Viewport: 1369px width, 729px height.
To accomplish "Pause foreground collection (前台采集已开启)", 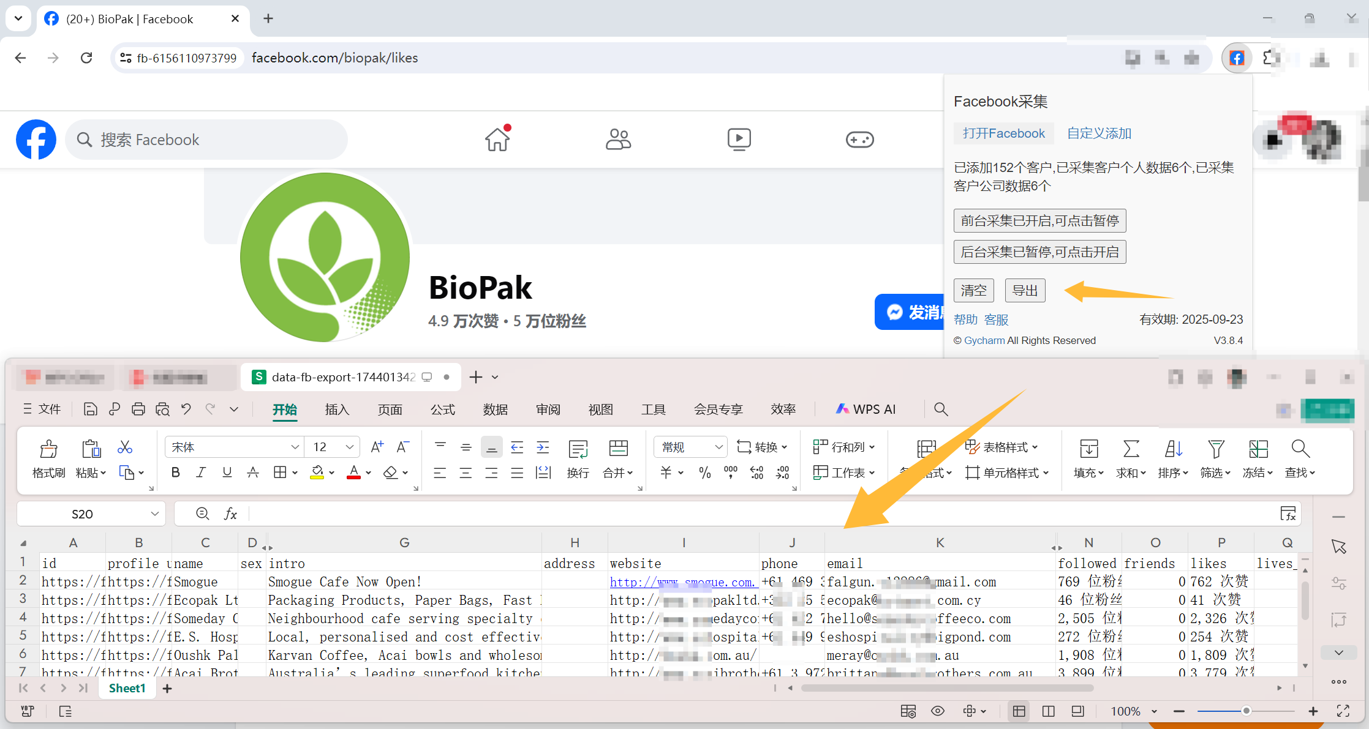I will pyautogui.click(x=1039, y=220).
